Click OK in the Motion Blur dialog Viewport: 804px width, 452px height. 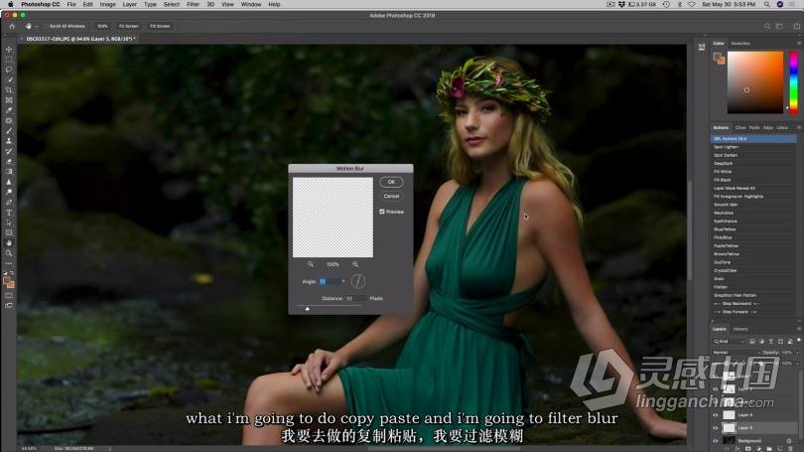(x=391, y=182)
